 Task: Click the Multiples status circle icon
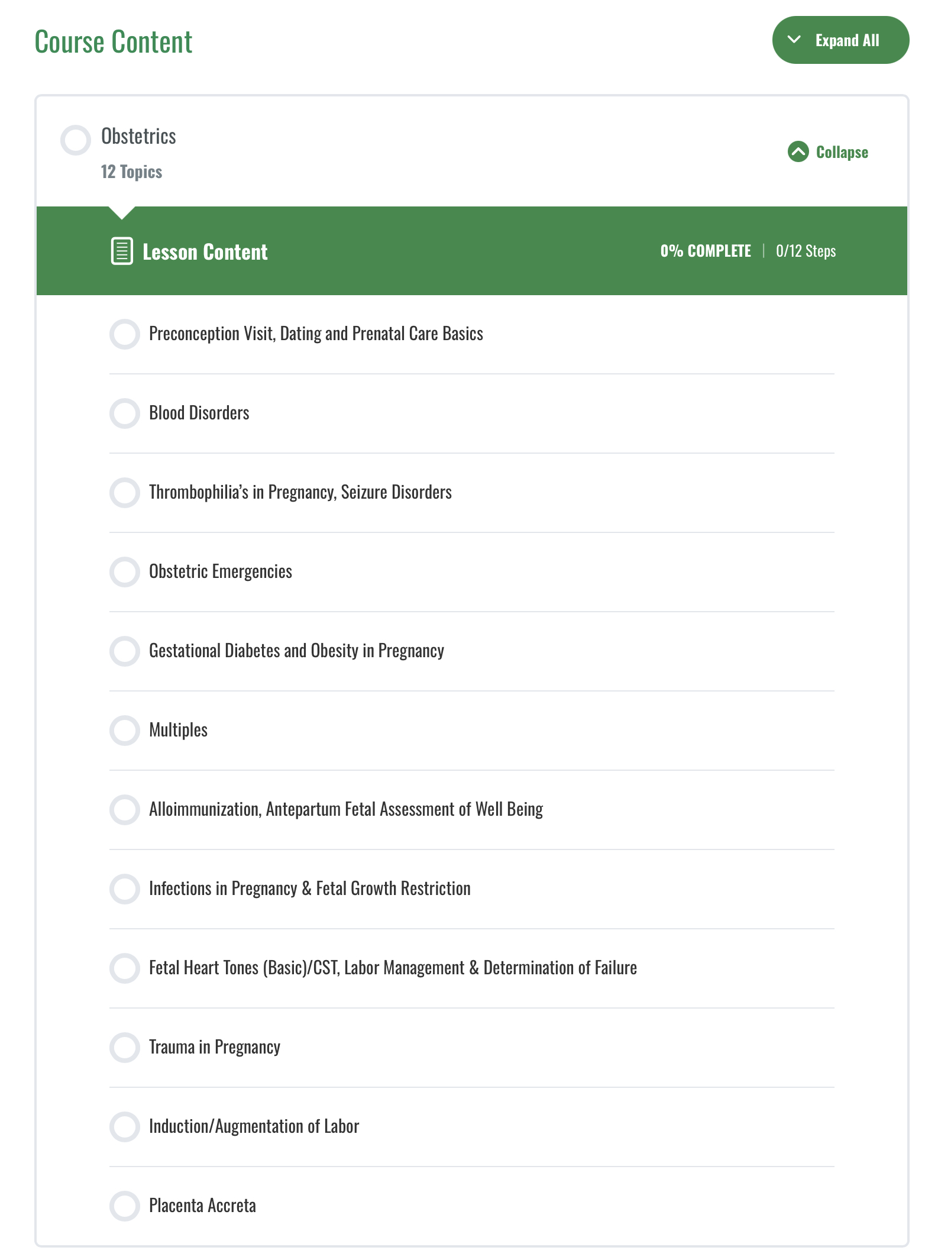125,731
